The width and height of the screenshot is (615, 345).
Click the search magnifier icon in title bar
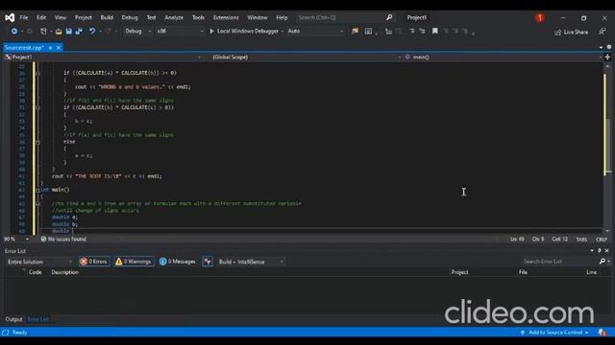(x=389, y=17)
